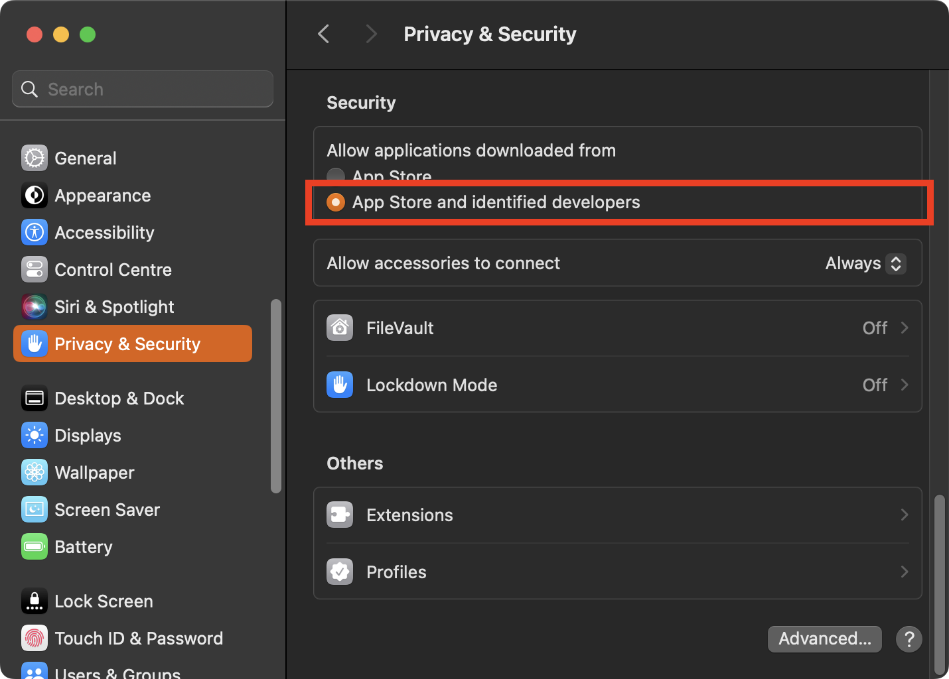Click the main pane scrollbar thumb
This screenshot has width=949, height=679.
tap(939, 584)
